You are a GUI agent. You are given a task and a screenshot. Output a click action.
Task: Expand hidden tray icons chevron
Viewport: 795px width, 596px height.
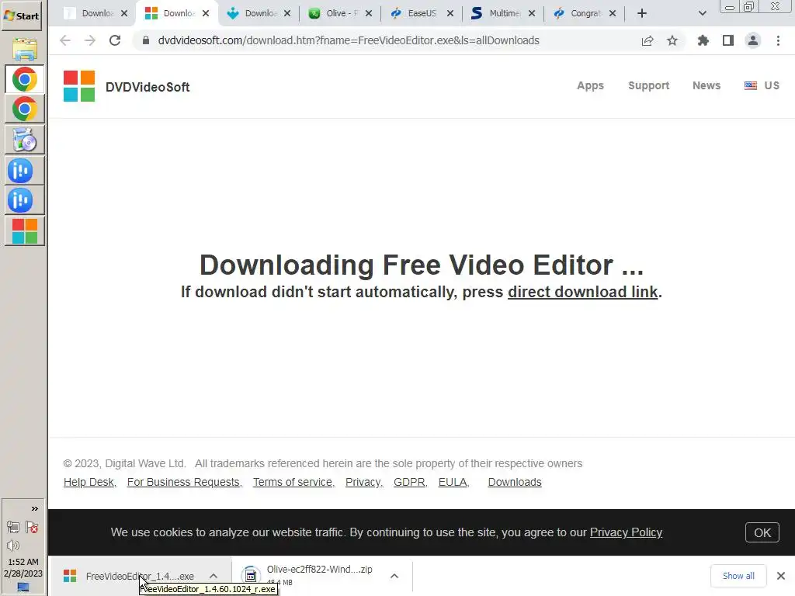[34, 508]
